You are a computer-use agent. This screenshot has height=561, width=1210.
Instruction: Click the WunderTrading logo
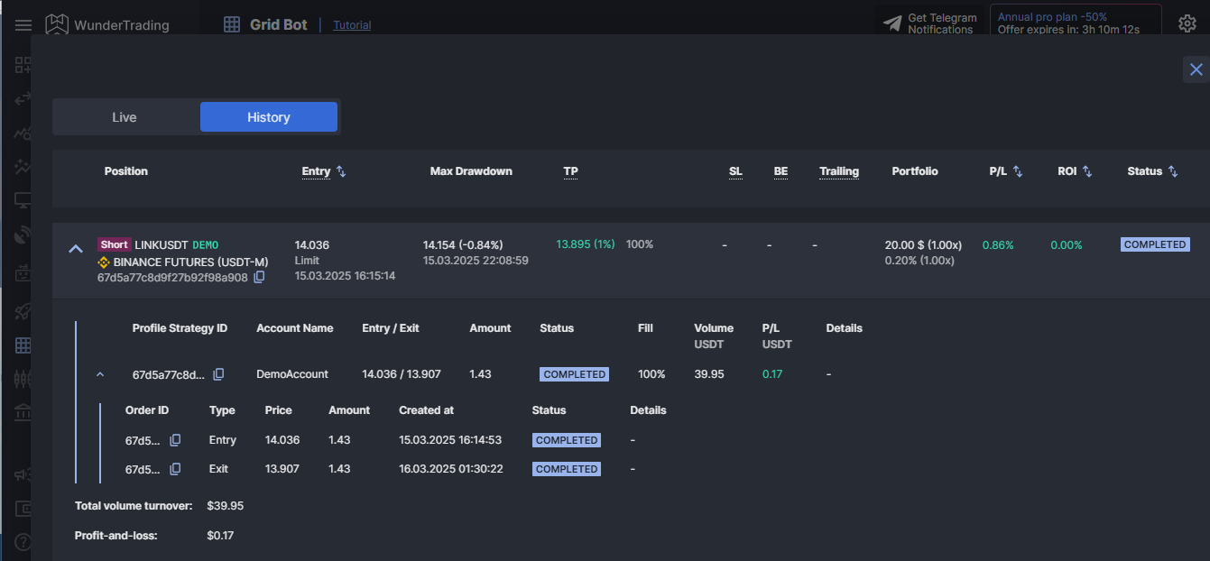coord(107,24)
